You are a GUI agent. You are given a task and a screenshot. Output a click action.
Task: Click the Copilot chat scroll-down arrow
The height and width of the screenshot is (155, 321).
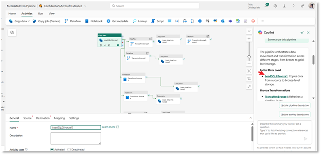click(x=313, y=98)
